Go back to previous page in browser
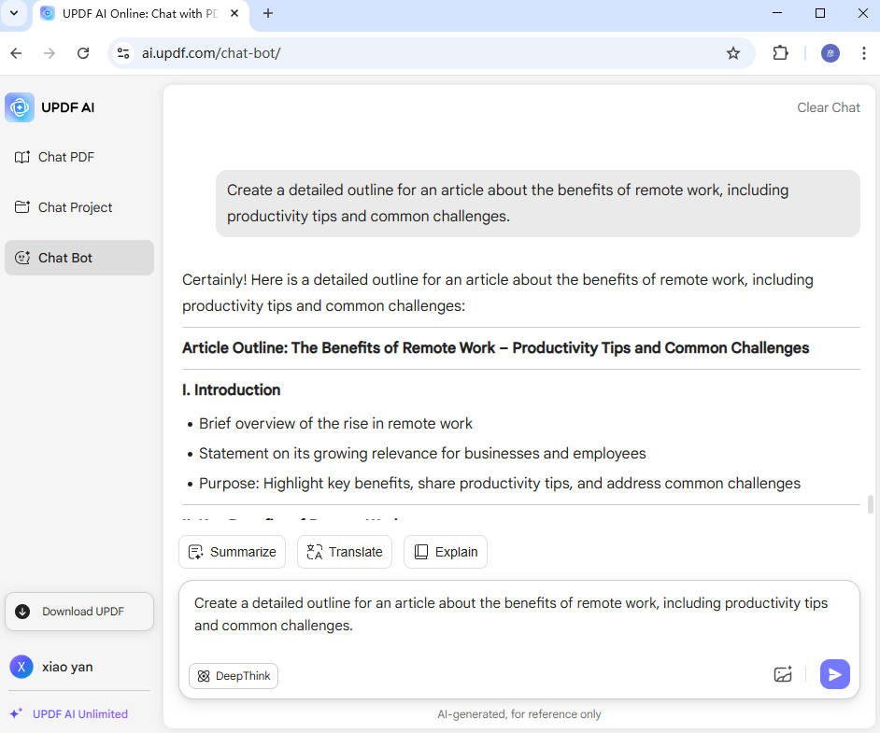 pyautogui.click(x=16, y=53)
